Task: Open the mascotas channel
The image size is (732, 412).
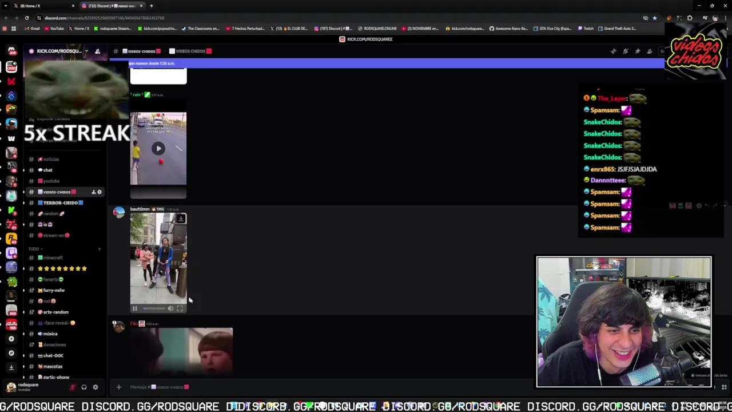Action: [64, 366]
